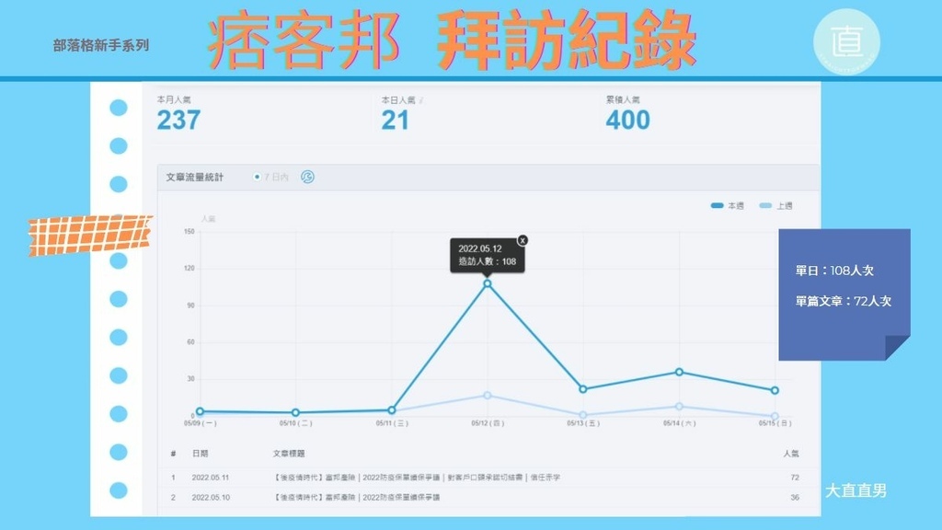942x530 pixels.
Task: Click this week's data point for 05/09
Action: (x=200, y=411)
